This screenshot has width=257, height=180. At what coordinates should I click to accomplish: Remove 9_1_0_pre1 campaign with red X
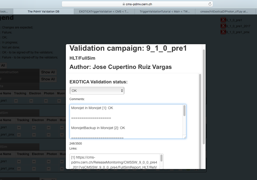[223, 20]
